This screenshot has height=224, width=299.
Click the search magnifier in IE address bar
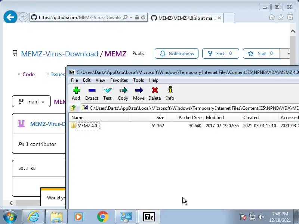pos(125,17)
